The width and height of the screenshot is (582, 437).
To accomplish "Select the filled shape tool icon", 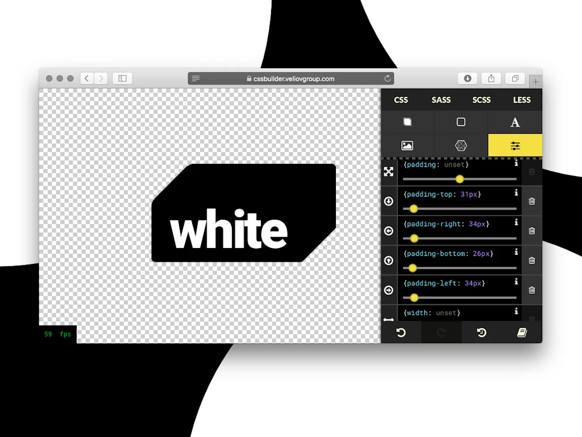I will pos(408,122).
